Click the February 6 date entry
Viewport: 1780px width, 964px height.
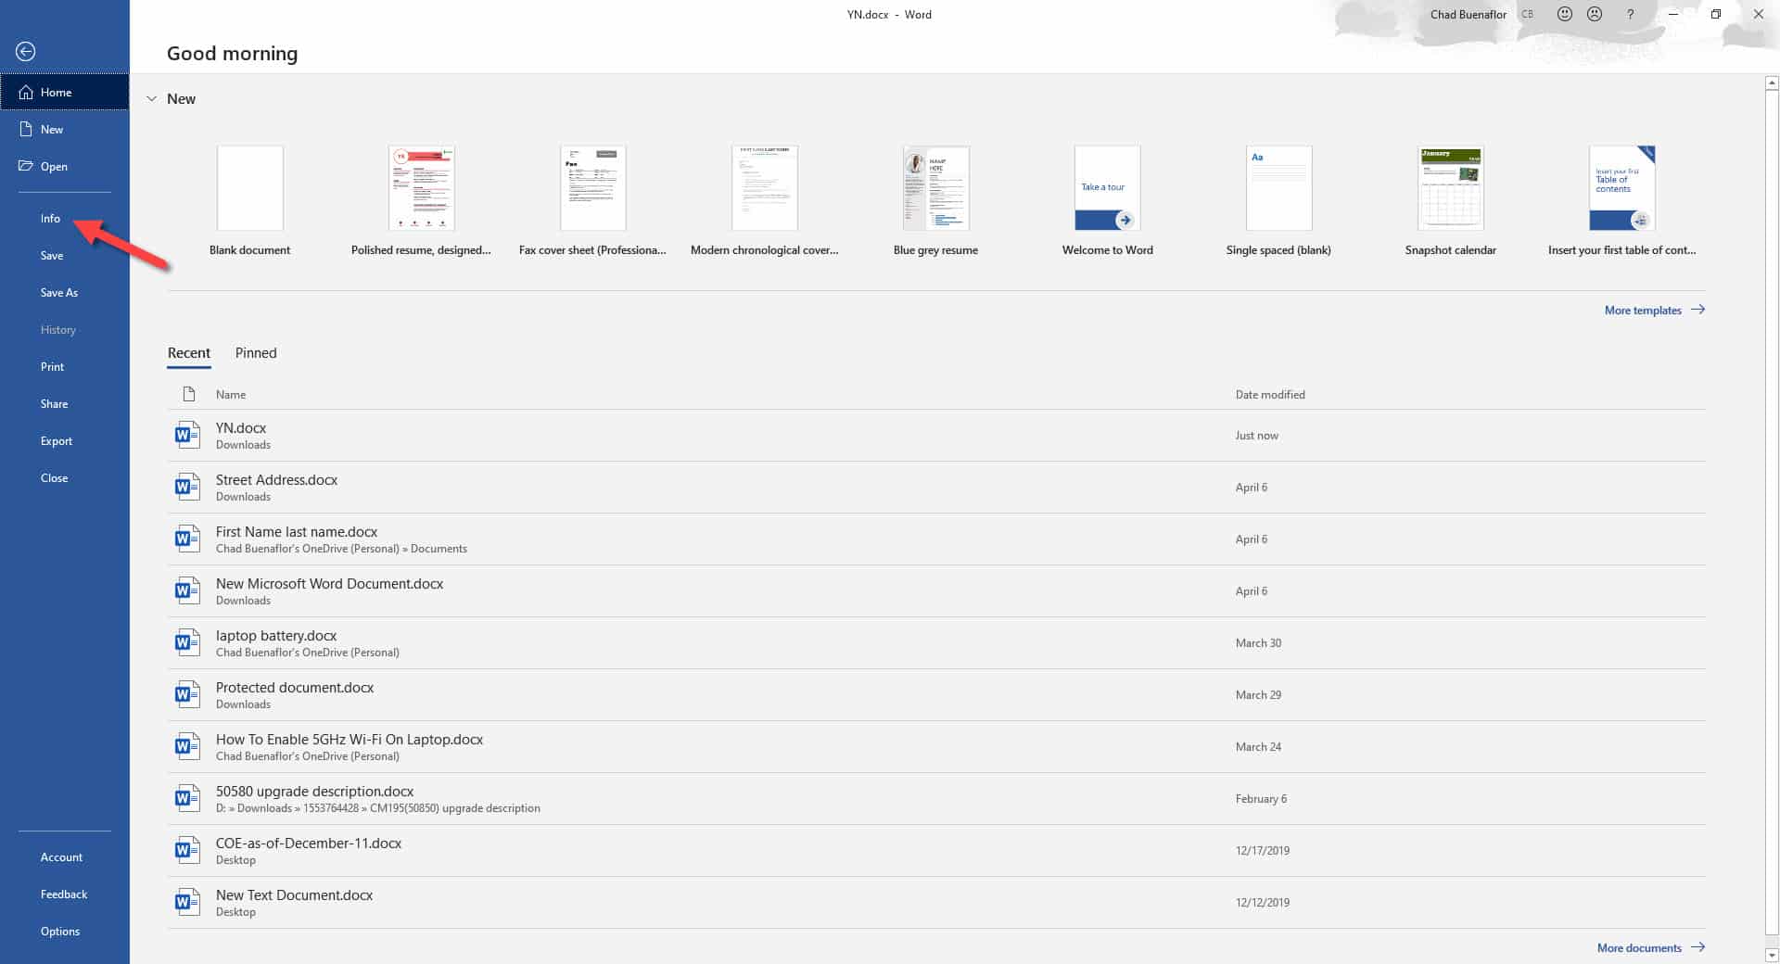(x=1261, y=799)
